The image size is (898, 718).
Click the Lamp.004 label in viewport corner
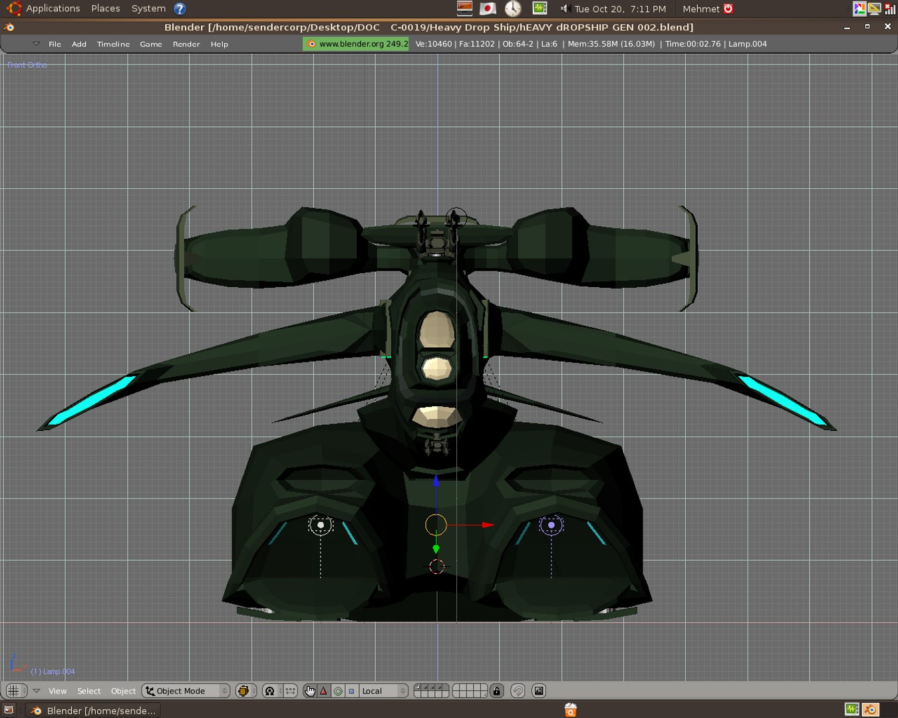click(53, 671)
